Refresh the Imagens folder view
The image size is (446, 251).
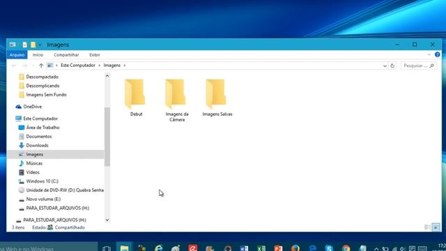pyautogui.click(x=392, y=66)
